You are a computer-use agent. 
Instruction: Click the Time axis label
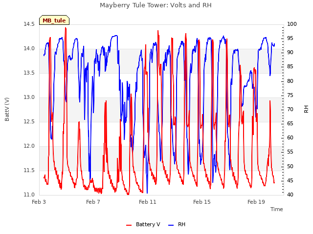pos(277,209)
